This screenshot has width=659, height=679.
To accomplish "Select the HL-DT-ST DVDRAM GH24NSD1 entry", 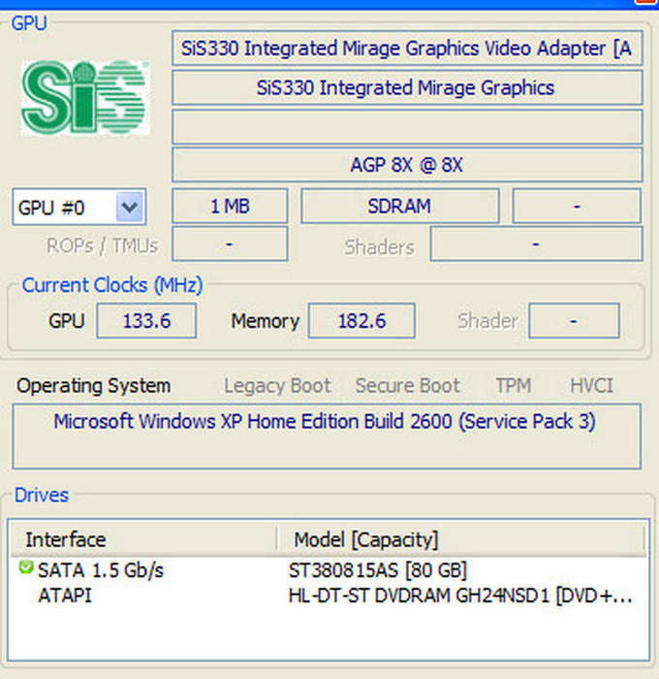I will (461, 596).
